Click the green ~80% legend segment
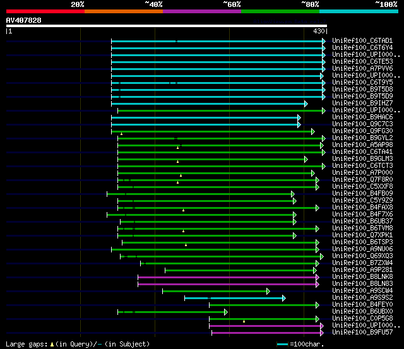The image size is (404, 349). 280,11
